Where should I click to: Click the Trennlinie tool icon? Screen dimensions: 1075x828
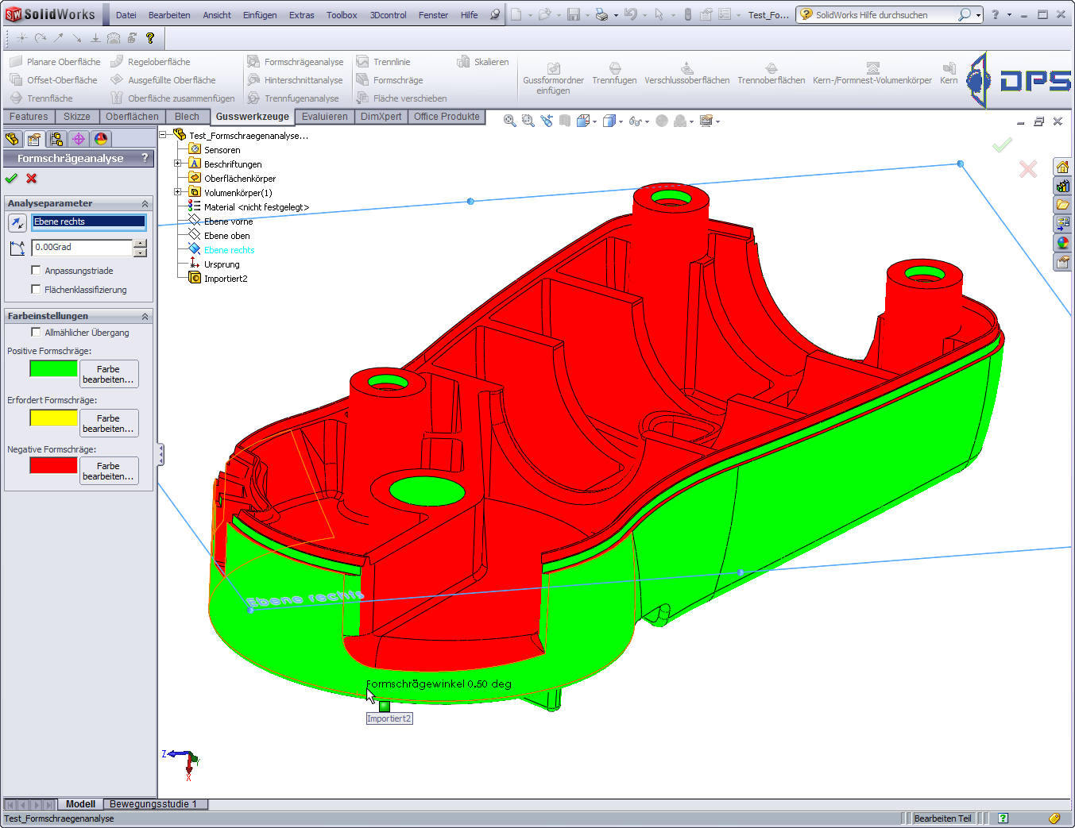tap(362, 62)
